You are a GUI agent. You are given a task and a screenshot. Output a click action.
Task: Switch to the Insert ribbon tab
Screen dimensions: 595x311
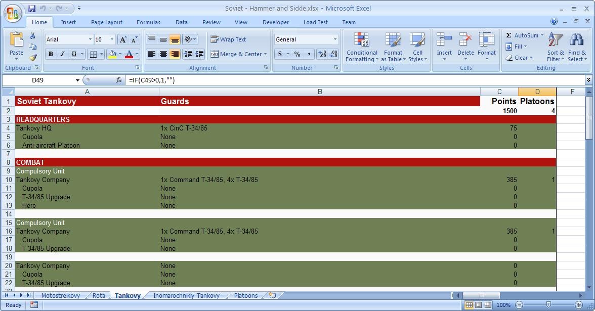(x=68, y=22)
